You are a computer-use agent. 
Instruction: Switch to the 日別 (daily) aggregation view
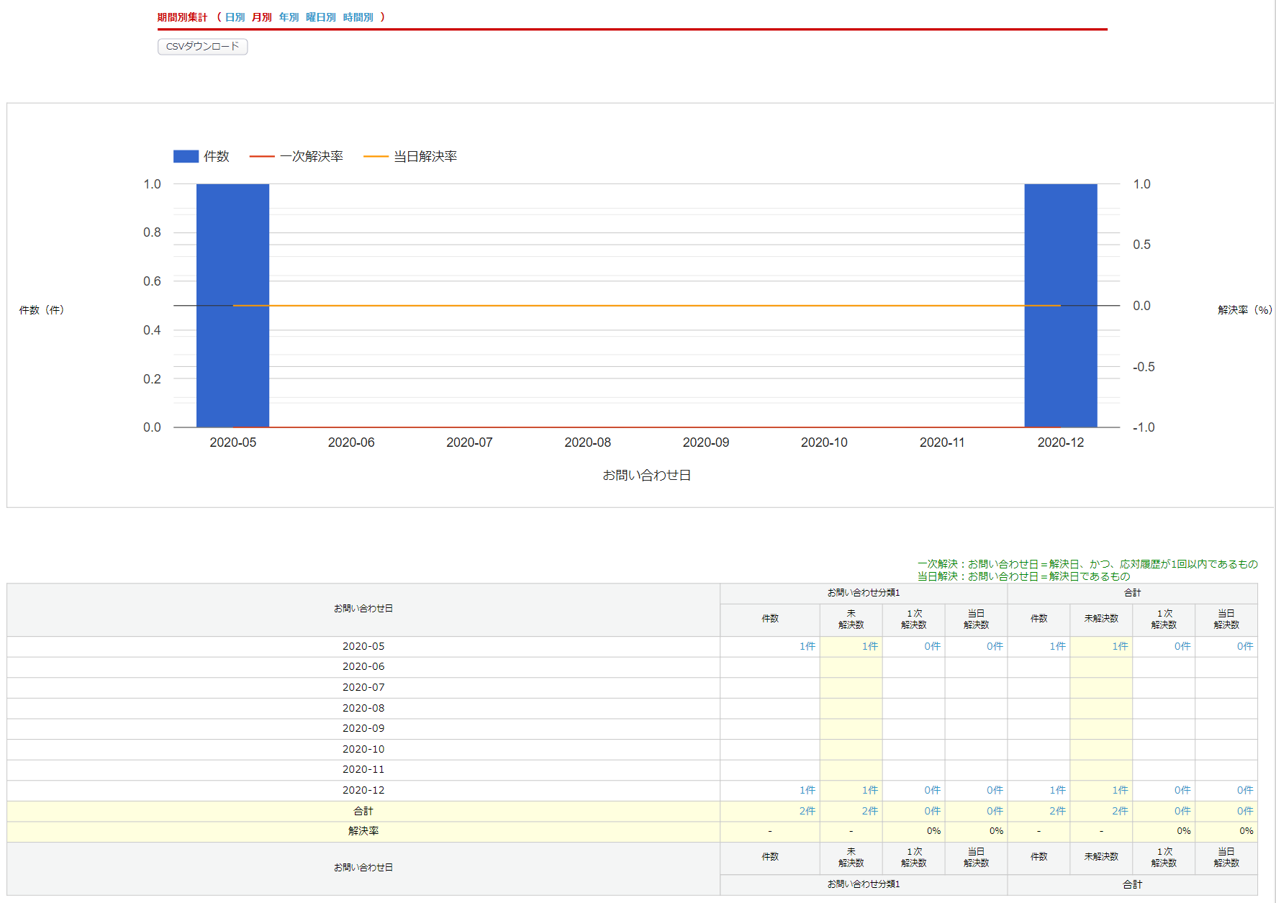(235, 17)
